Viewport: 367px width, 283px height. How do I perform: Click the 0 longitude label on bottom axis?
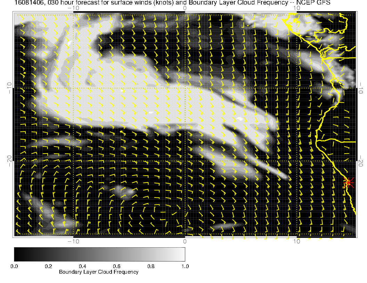(x=185, y=241)
